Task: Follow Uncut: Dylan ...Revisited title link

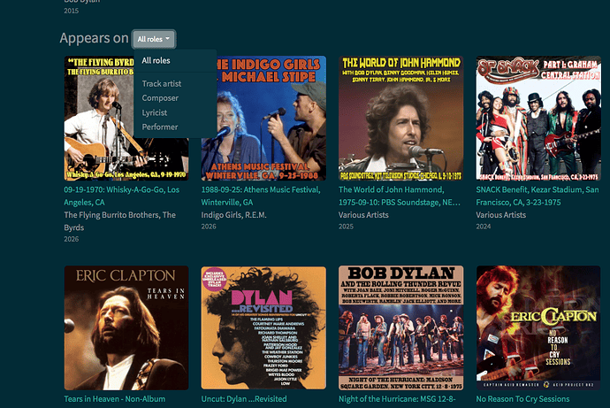Action: pos(244,399)
